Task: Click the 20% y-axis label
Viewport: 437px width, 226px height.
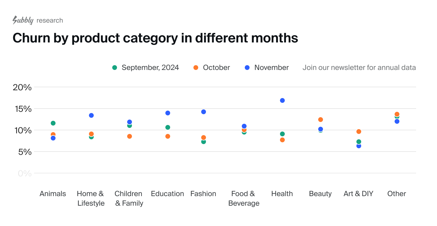Action: tap(22, 87)
